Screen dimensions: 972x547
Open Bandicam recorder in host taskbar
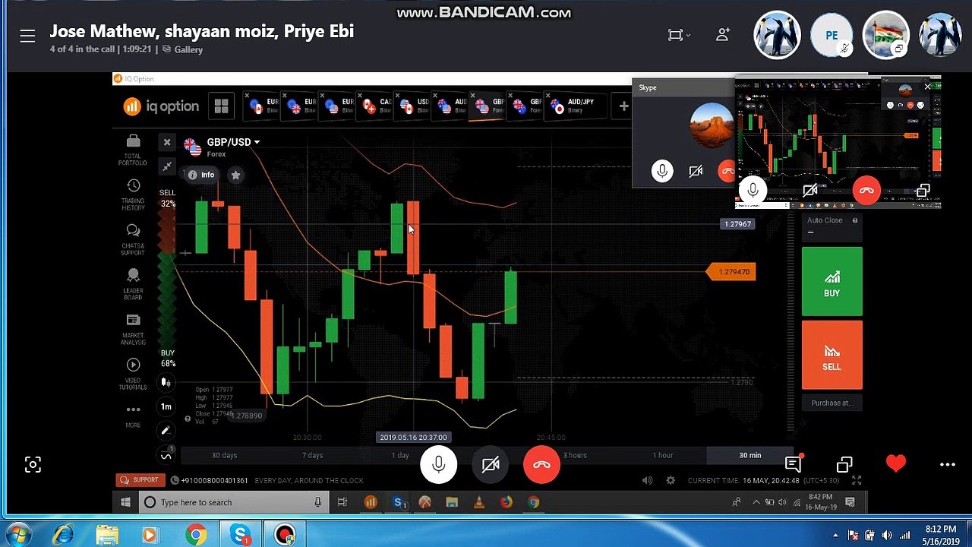coord(285,535)
